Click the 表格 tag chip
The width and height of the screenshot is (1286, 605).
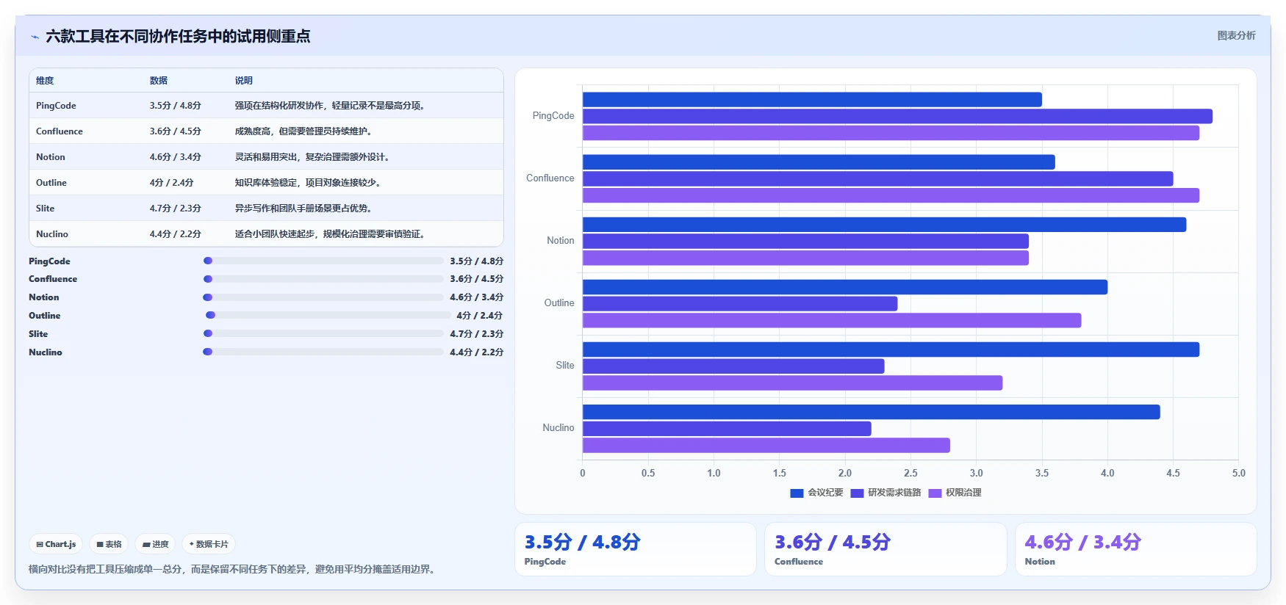coord(109,544)
